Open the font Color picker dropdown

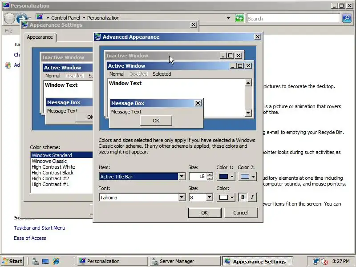pos(226,197)
